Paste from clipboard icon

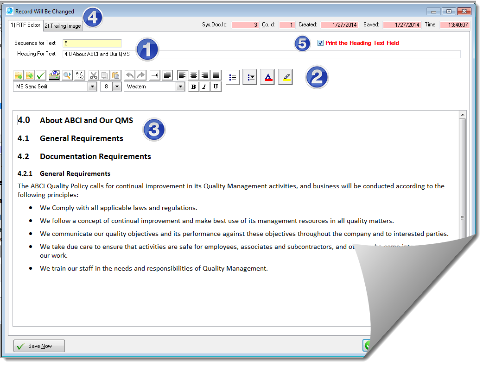(116, 75)
